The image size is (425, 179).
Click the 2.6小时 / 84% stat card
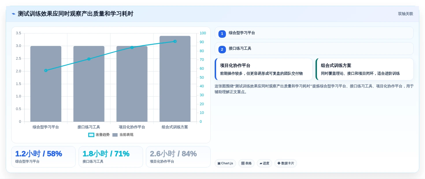pyautogui.click(x=178, y=157)
